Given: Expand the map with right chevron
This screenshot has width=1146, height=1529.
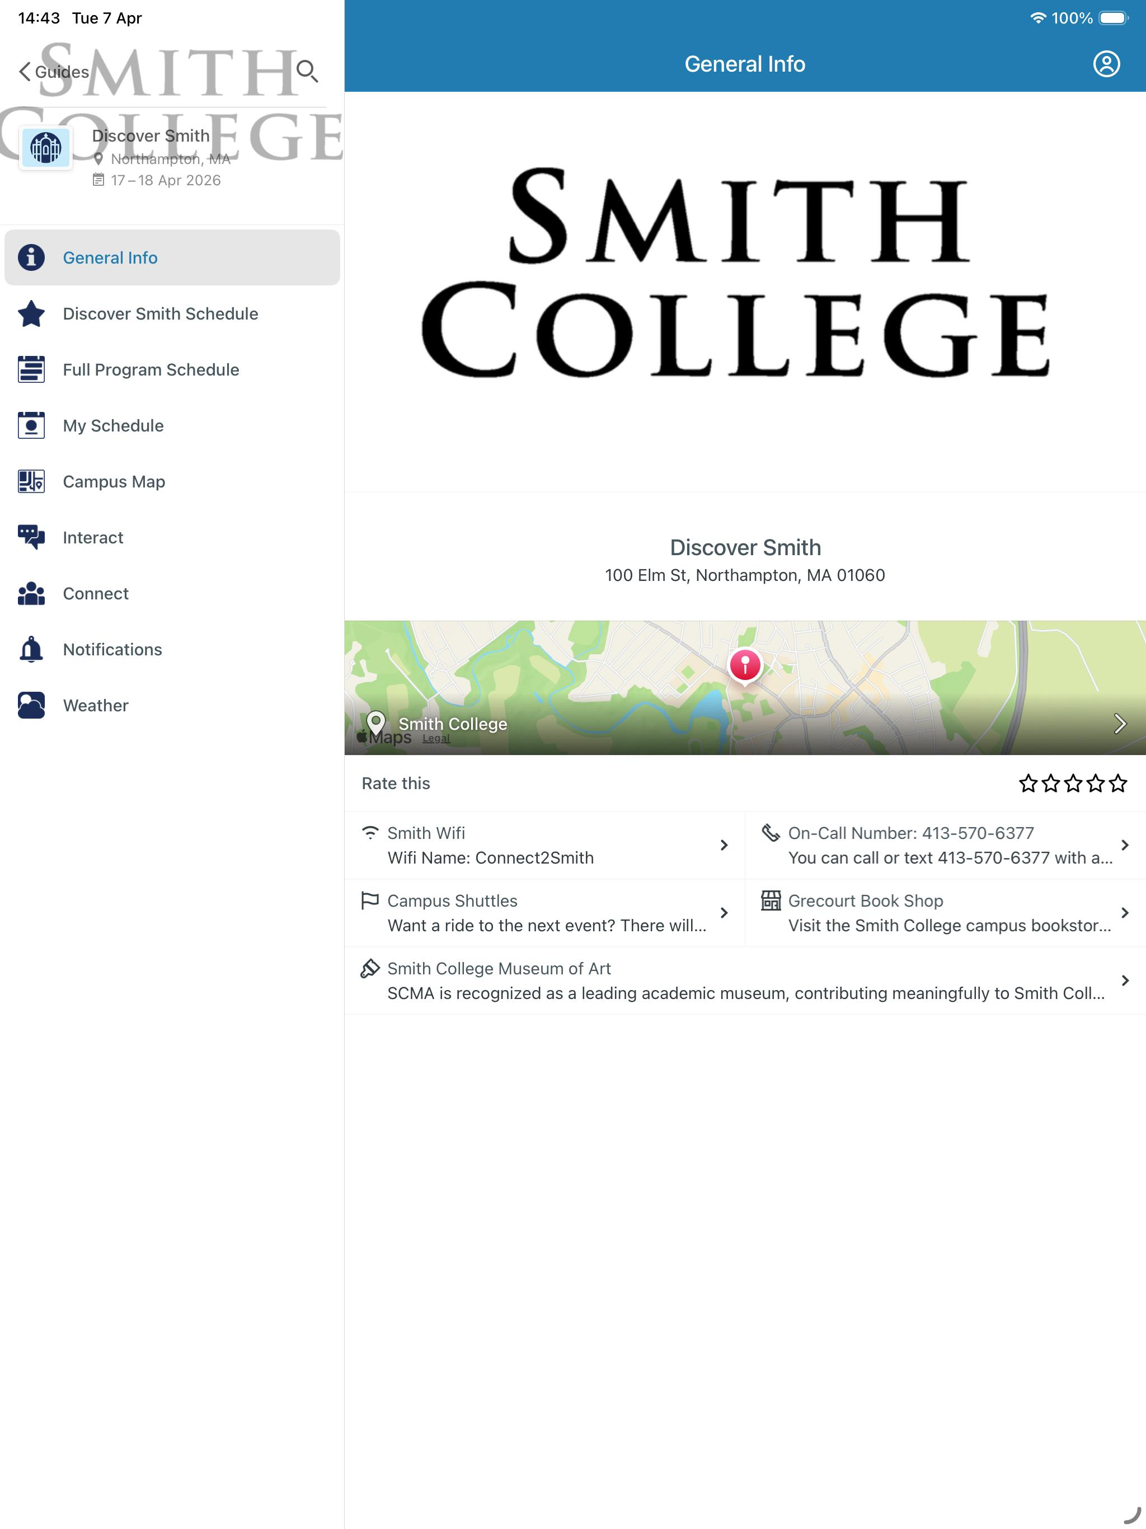Looking at the screenshot, I should pyautogui.click(x=1120, y=723).
